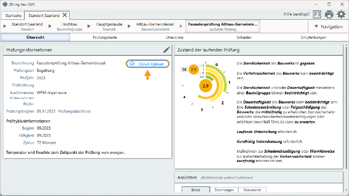Select the Hauptgebäude Bauwerk breadcrumb

[109, 26]
